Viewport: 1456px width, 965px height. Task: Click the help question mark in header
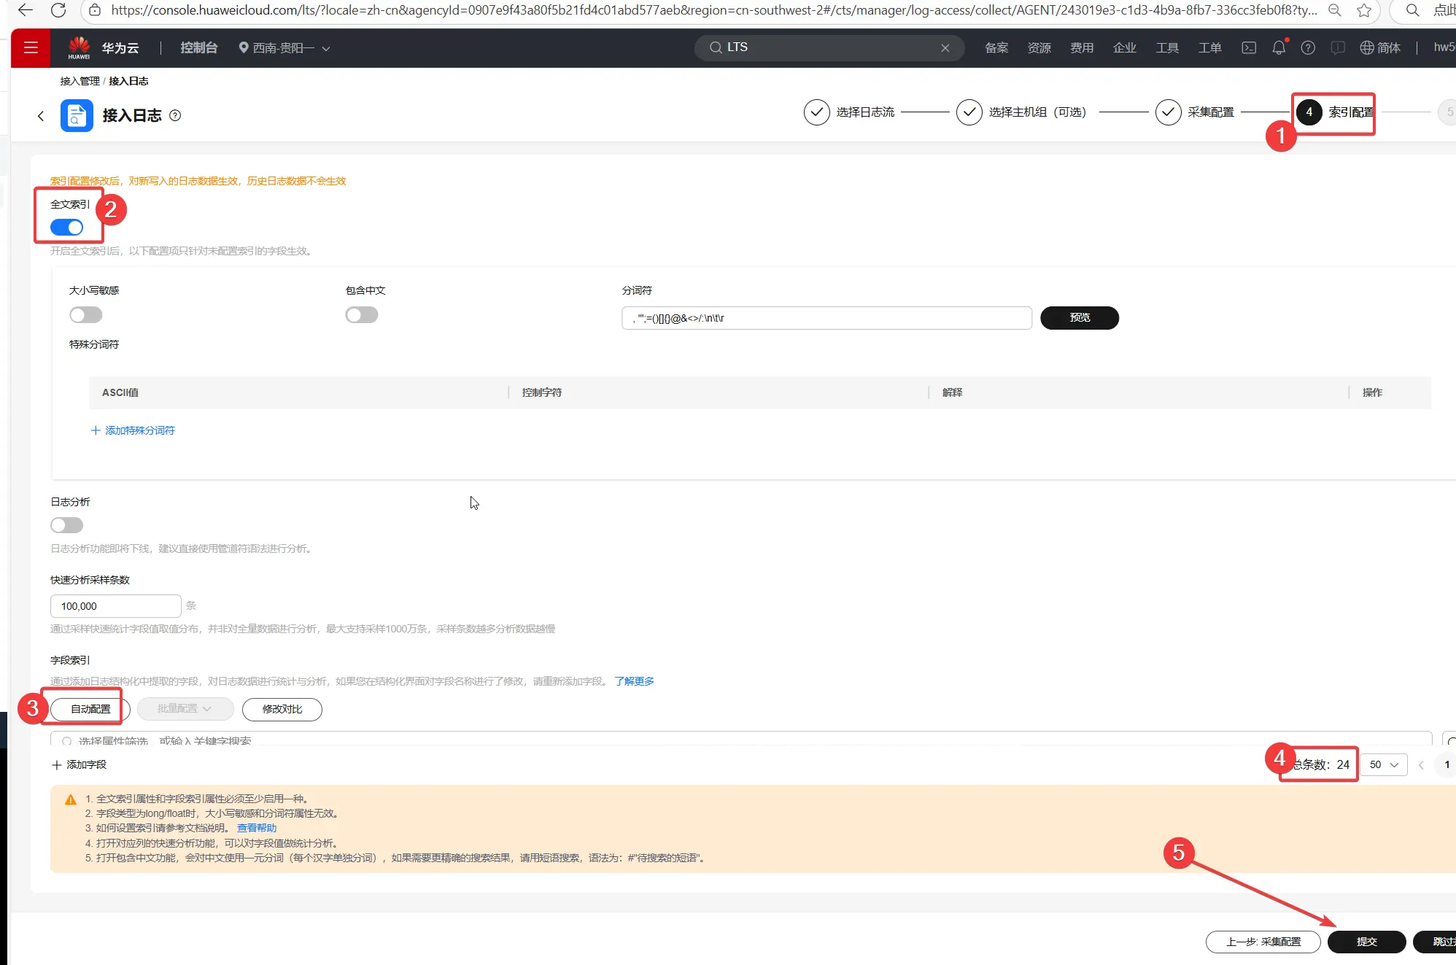(1308, 48)
